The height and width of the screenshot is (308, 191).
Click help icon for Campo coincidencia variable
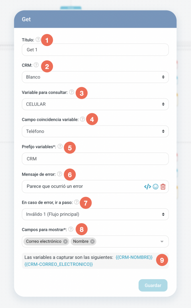pos(82,119)
